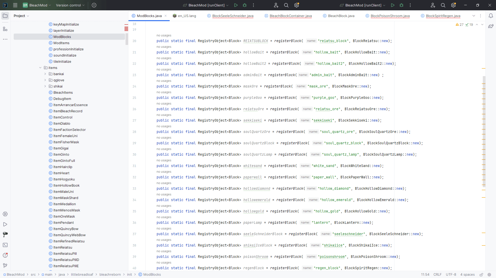Open the Gradle elephant tool window

tap(491, 26)
